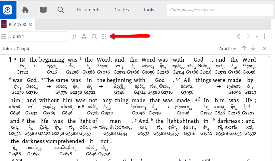The image size is (275, 161).
Task: Navigate forward with the right chevron
Action: (248, 37)
